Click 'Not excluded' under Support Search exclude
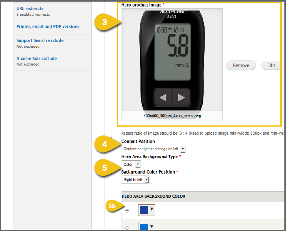Viewport: 286px width, 231px height. 28,46
